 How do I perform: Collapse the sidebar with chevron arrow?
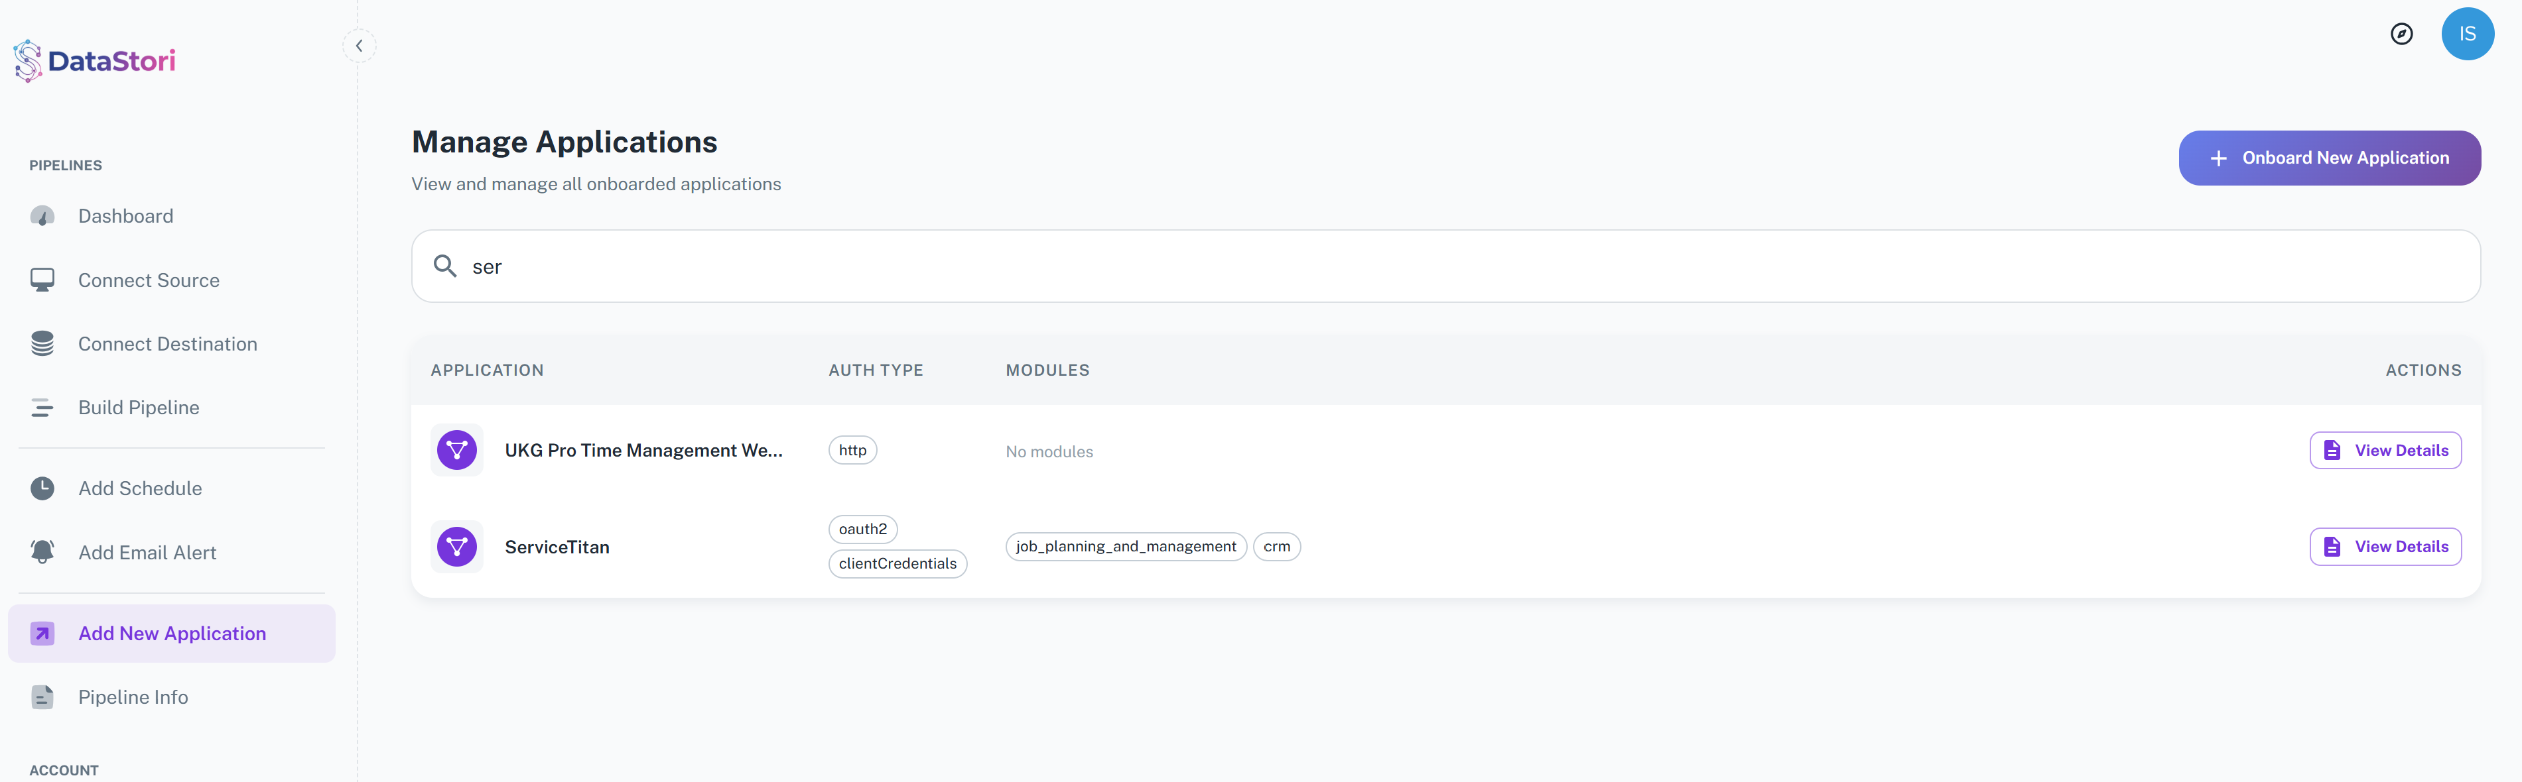click(x=360, y=46)
